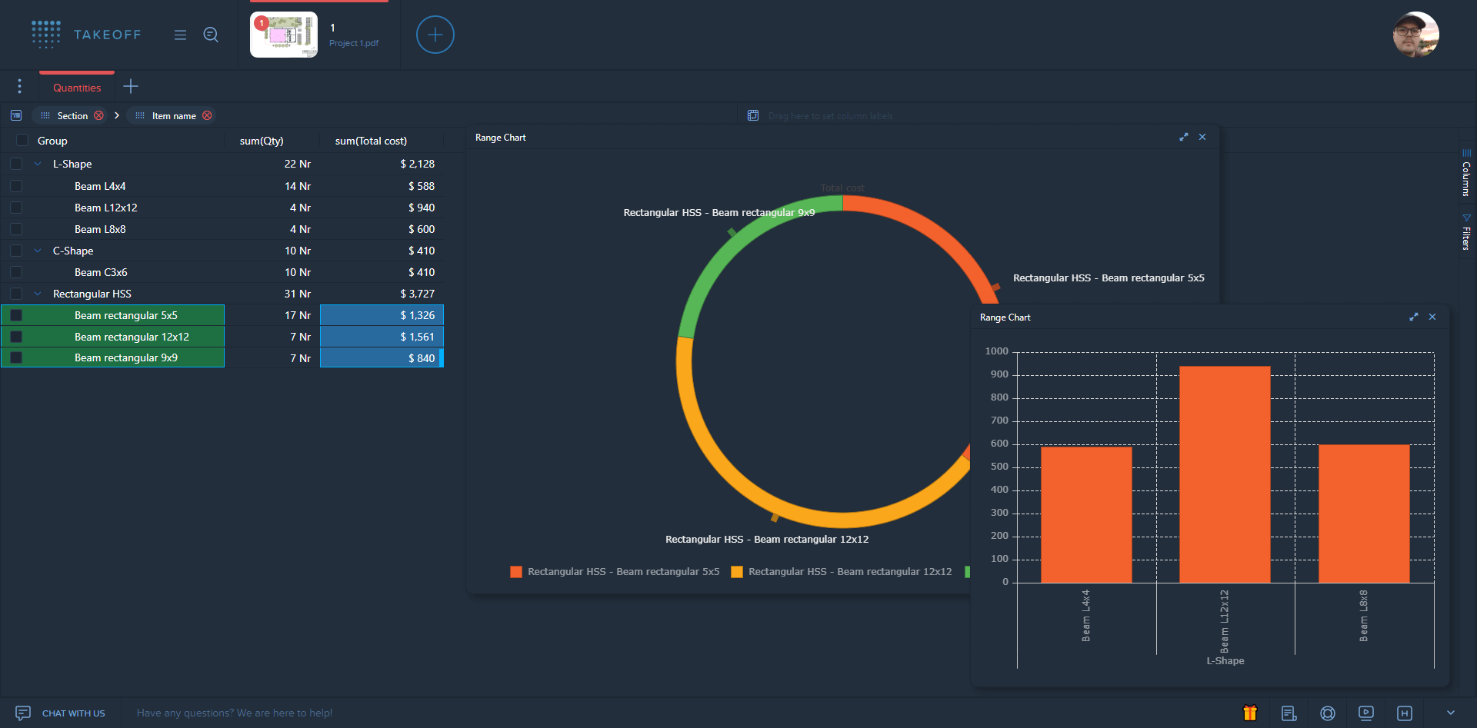This screenshot has height=728, width=1477.
Task: Open video tutorials from the bottom toolbar
Action: coord(1365,713)
